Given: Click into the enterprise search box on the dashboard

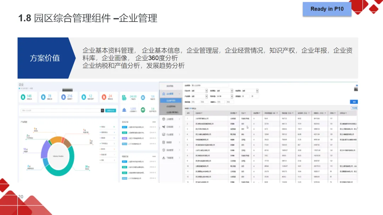Looking at the screenshot, I should point(61,111).
